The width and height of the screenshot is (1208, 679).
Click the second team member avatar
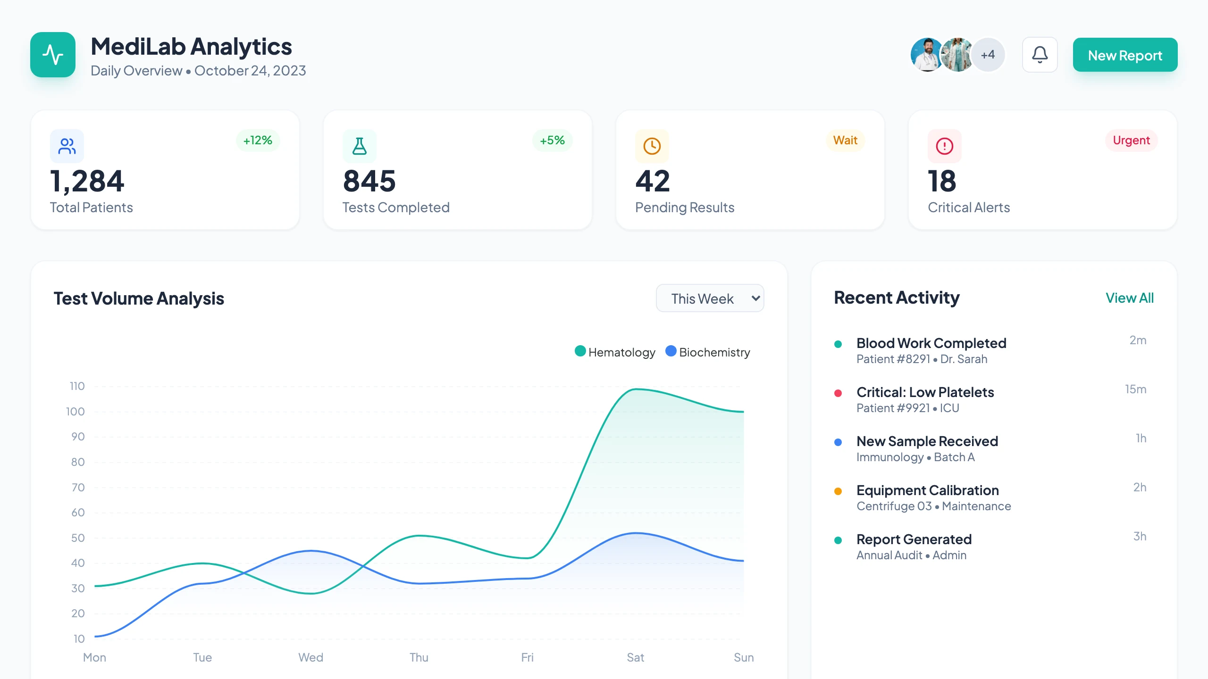[957, 55]
